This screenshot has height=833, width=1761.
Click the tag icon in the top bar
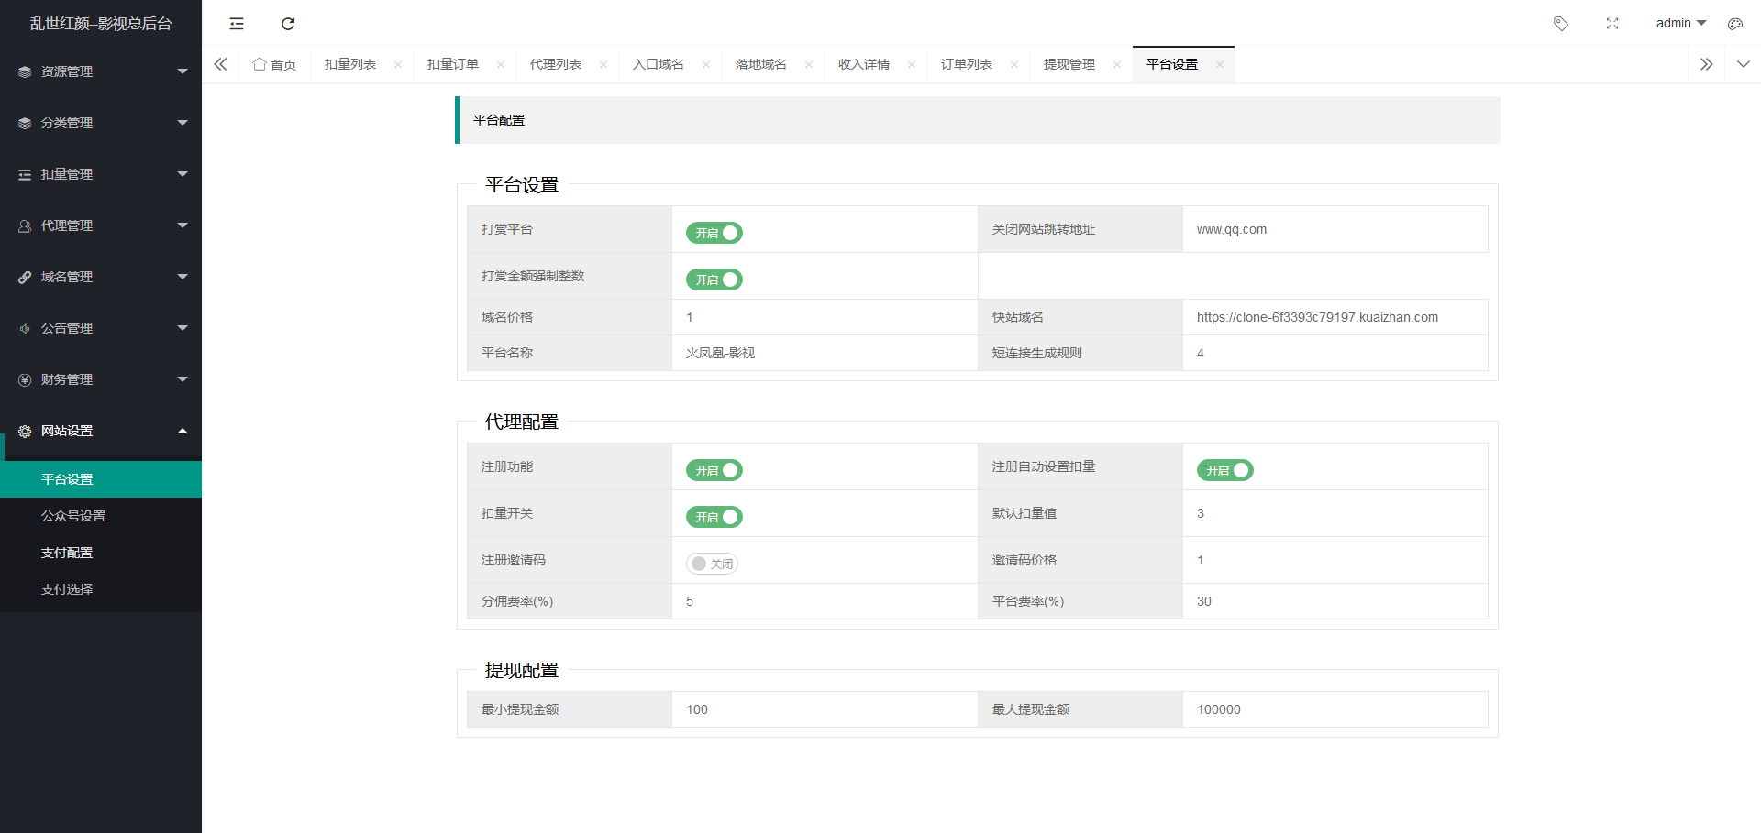(x=1561, y=24)
